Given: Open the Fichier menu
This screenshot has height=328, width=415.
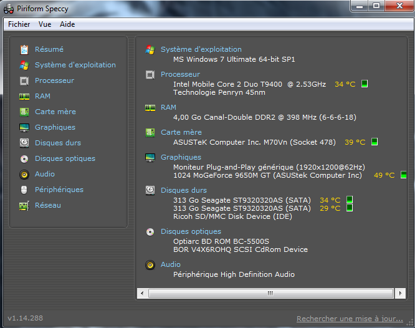Looking at the screenshot, I should [19, 24].
